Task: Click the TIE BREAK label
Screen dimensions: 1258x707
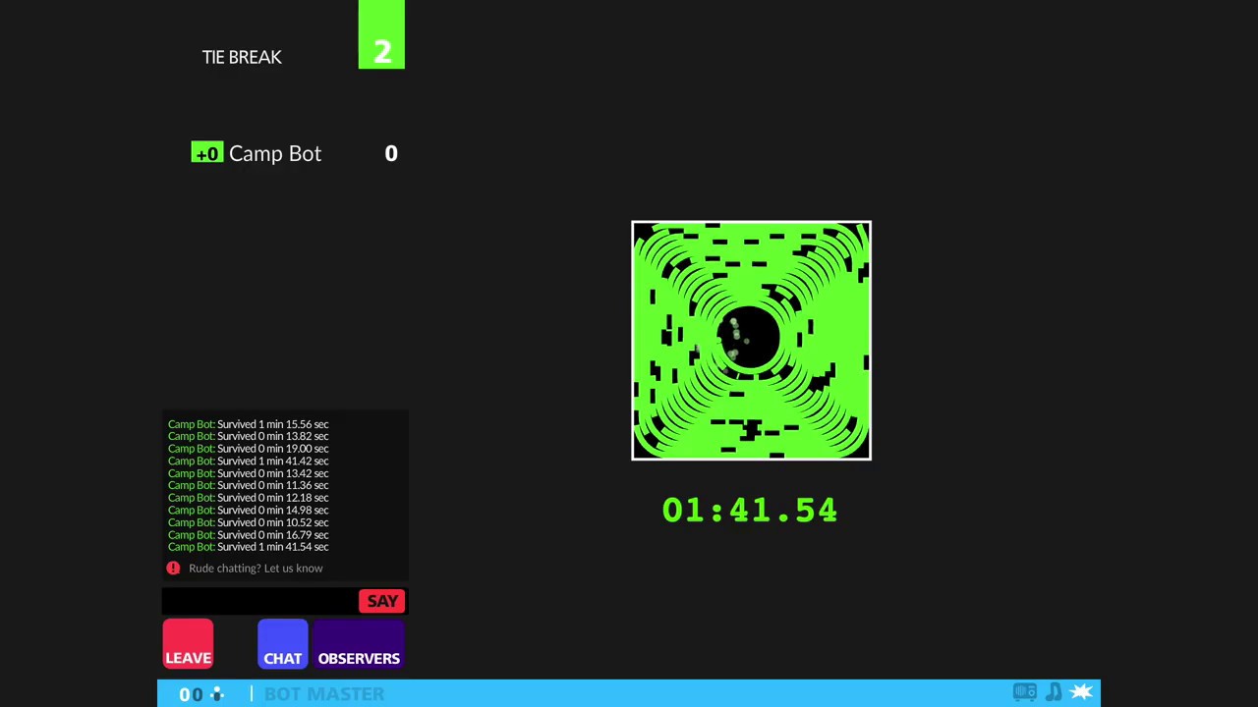Action: tap(242, 57)
